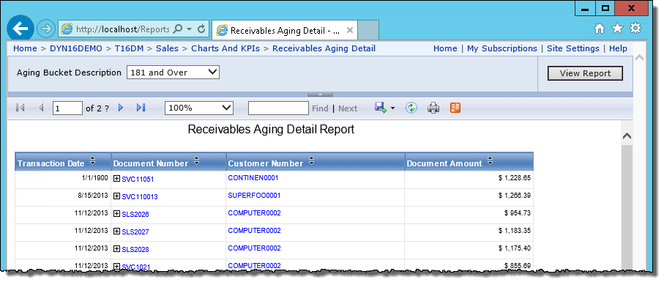Go back with the browser back arrow

click(x=20, y=29)
